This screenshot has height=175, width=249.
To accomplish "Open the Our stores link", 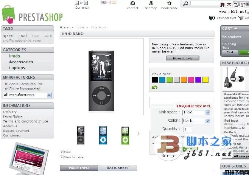I will (11, 135).
